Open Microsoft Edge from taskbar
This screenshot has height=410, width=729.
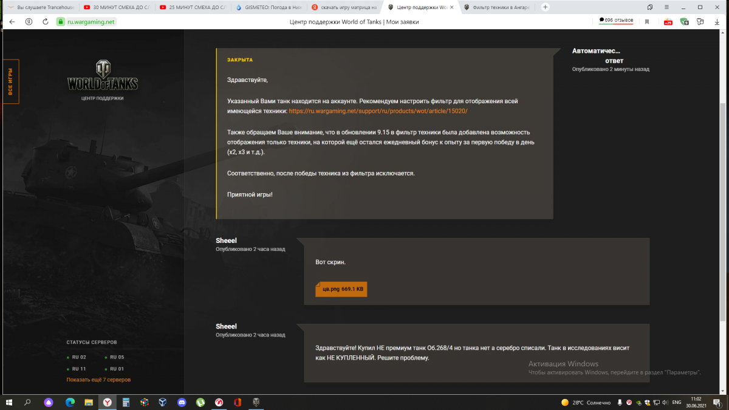pyautogui.click(x=69, y=402)
